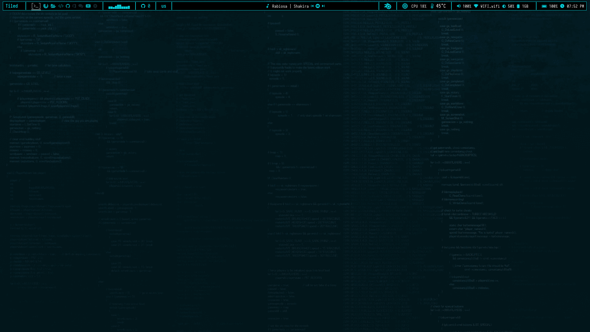Click the brightness 50% module
Image resolution: width=590 pixels, height=332 pixels.
[508, 6]
